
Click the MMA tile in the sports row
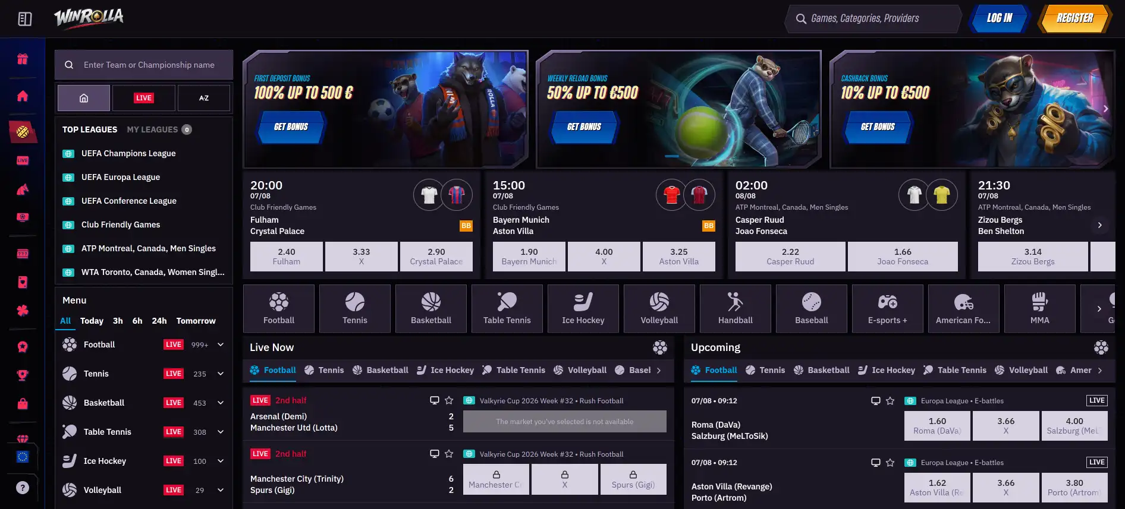[1040, 308]
